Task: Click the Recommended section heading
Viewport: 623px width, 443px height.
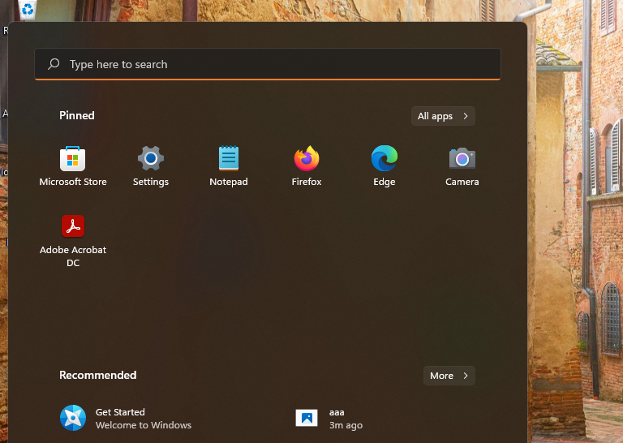Action: (97, 375)
